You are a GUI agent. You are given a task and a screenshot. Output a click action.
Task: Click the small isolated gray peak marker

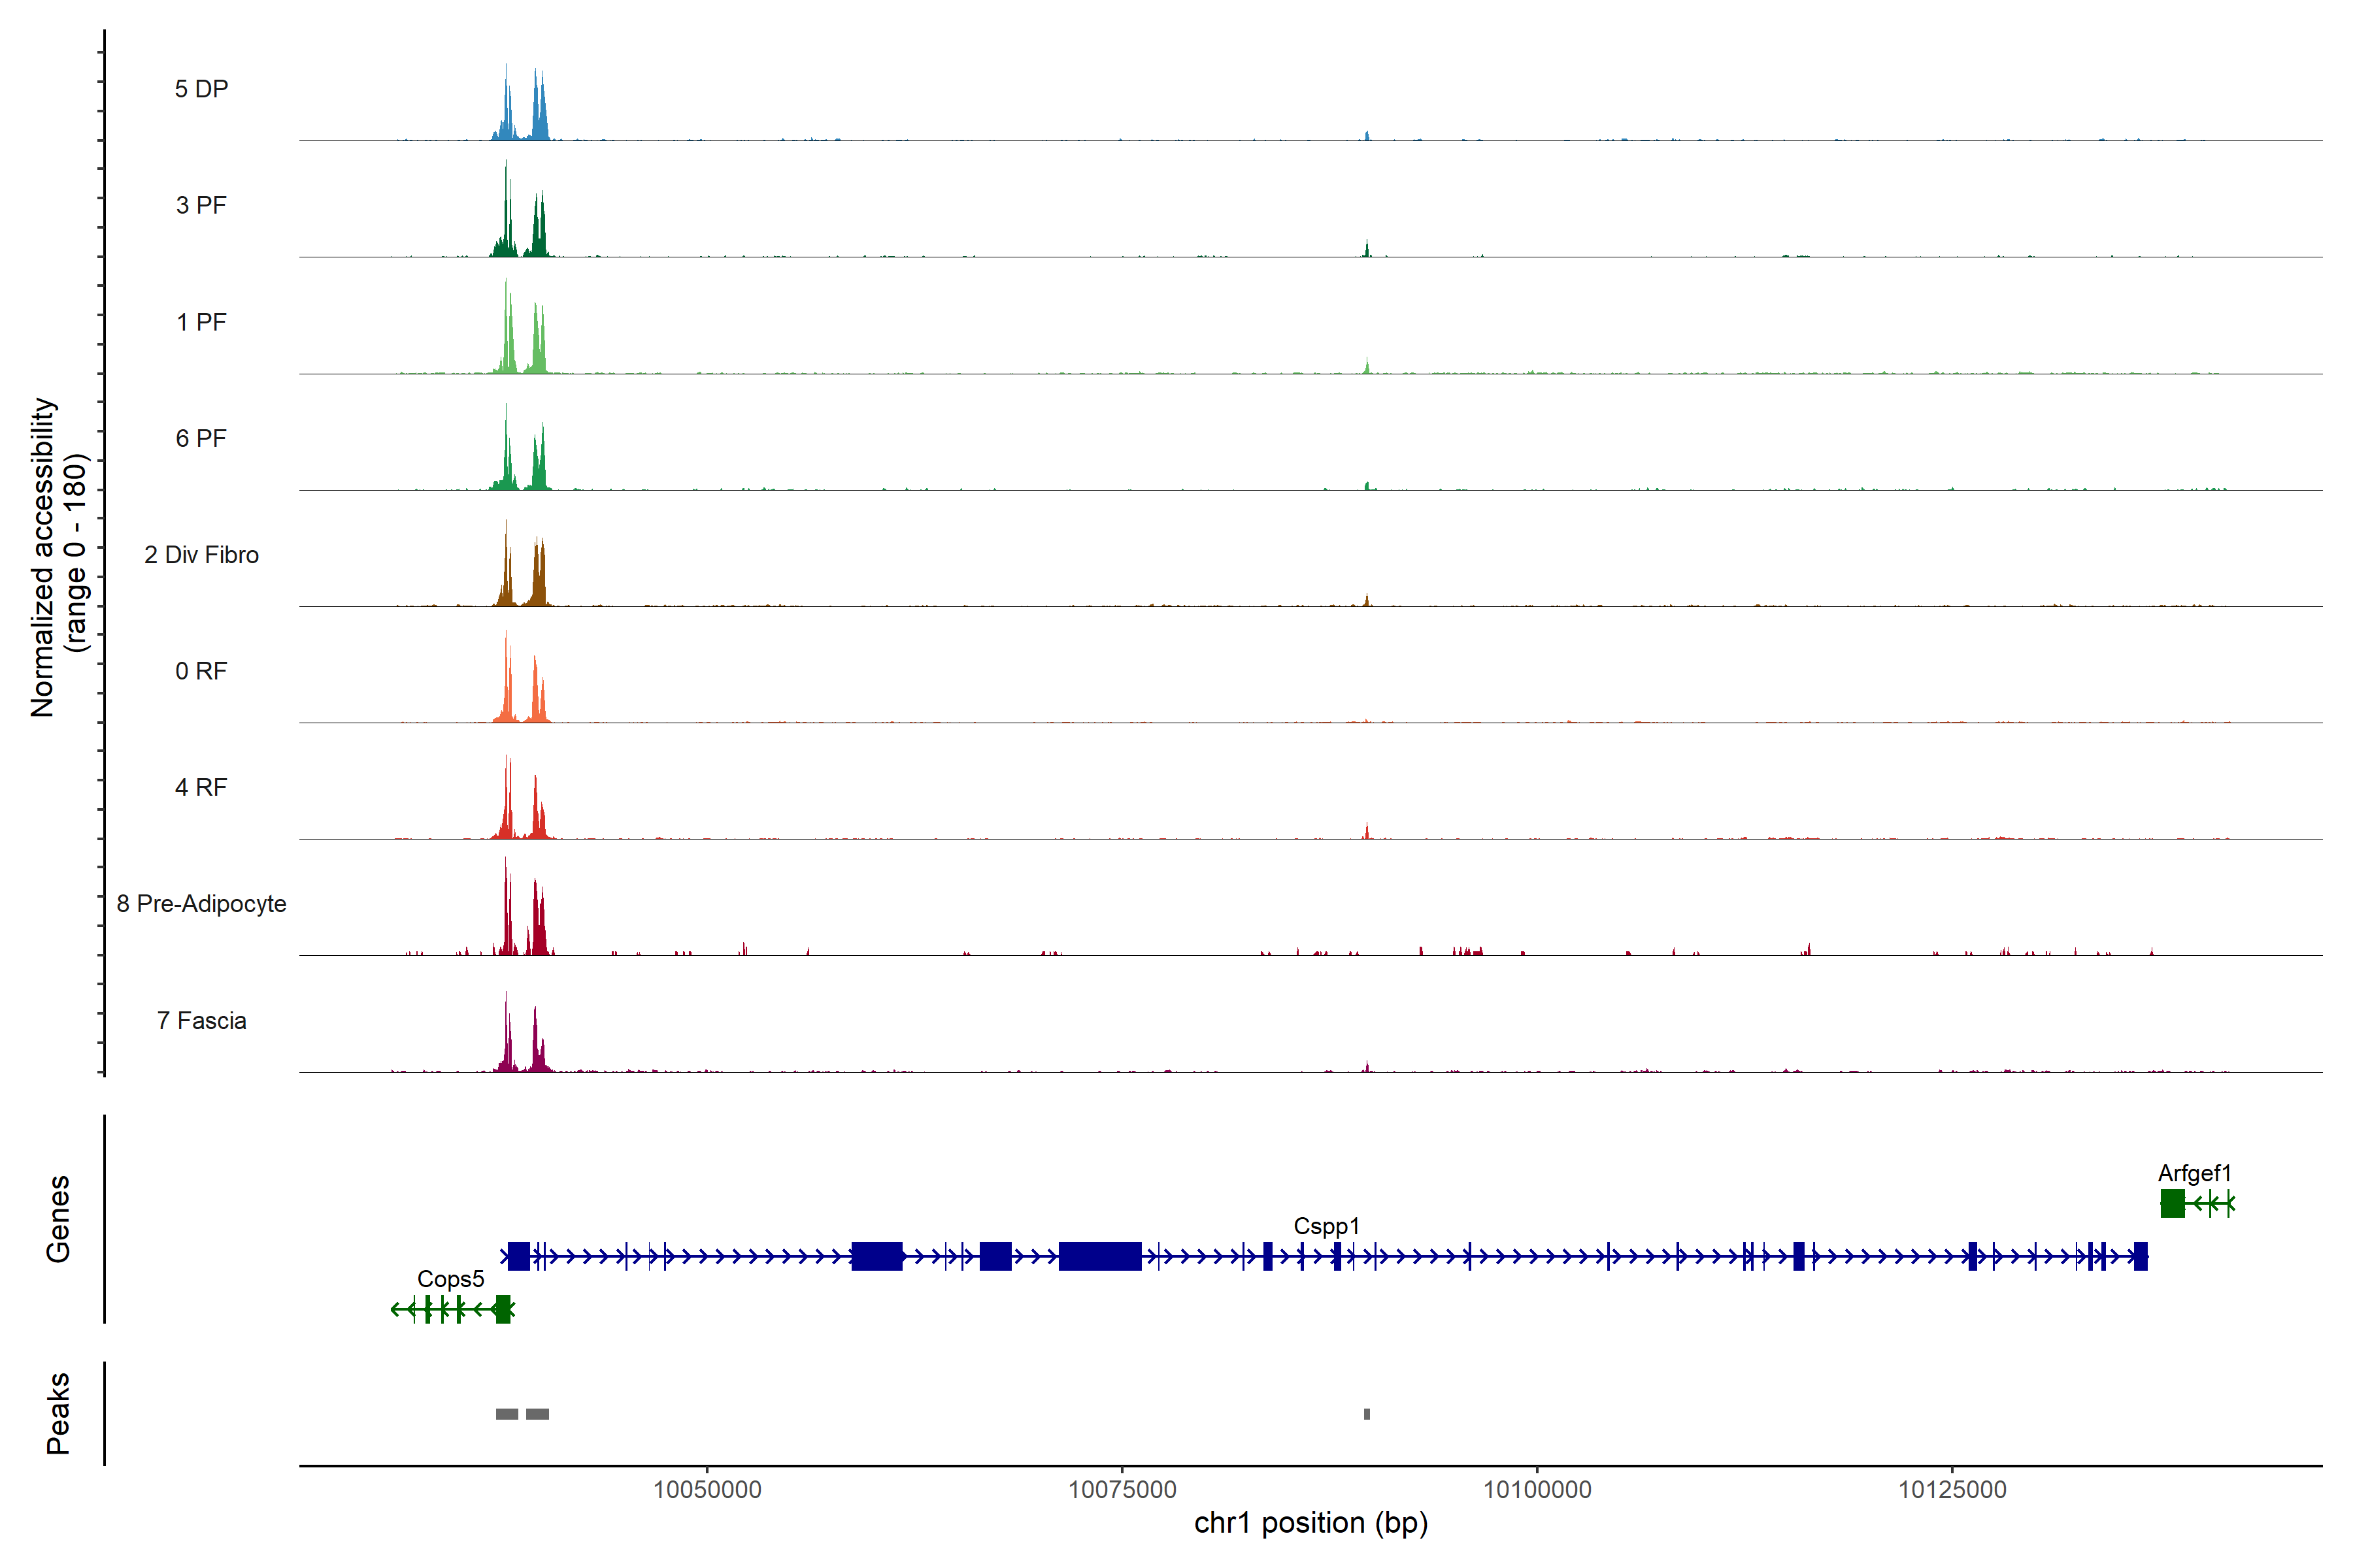click(x=1367, y=1414)
